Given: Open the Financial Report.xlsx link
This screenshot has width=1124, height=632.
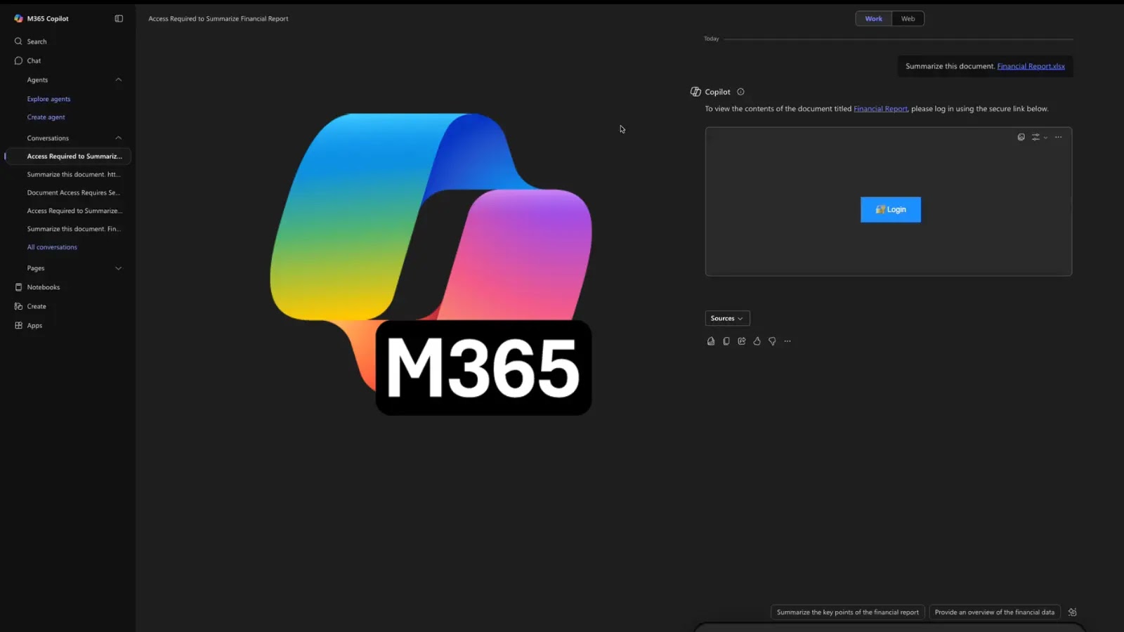Looking at the screenshot, I should click(1030, 65).
